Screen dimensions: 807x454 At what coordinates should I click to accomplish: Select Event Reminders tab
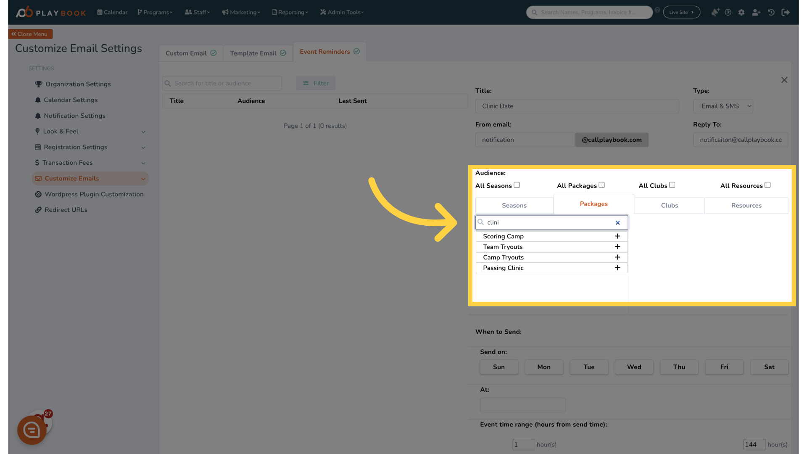(x=330, y=52)
